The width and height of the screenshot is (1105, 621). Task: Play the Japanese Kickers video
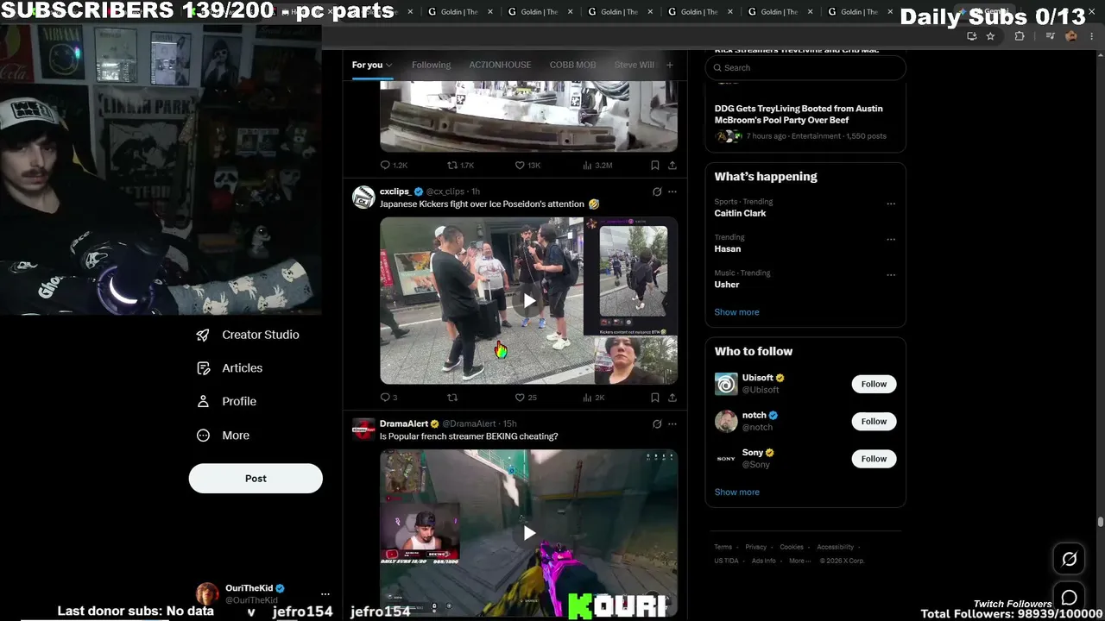(x=529, y=300)
